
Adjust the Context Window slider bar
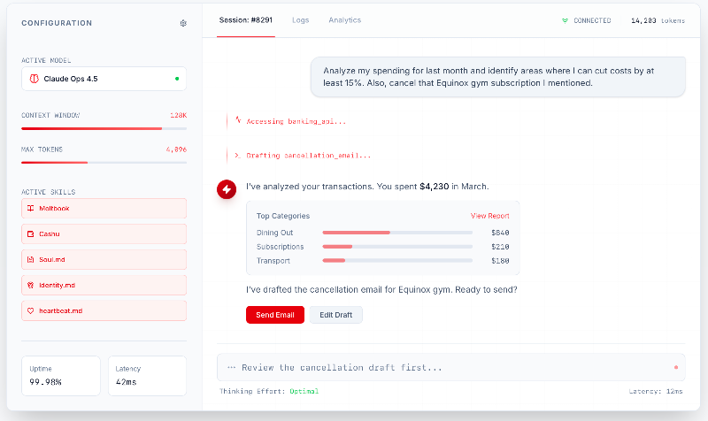pos(104,129)
